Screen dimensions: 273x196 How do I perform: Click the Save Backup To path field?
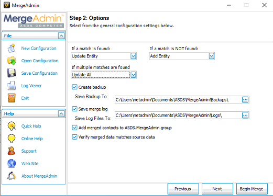click(x=178, y=100)
